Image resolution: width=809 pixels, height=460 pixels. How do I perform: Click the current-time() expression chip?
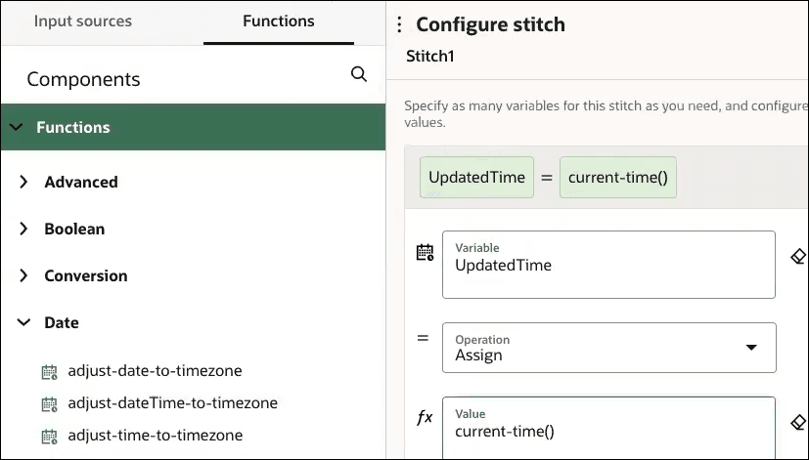[617, 178]
